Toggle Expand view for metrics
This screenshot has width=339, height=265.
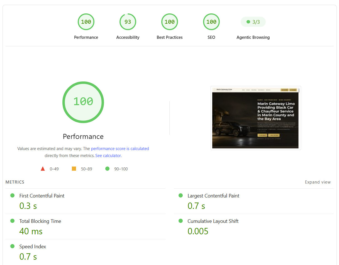click(x=318, y=182)
